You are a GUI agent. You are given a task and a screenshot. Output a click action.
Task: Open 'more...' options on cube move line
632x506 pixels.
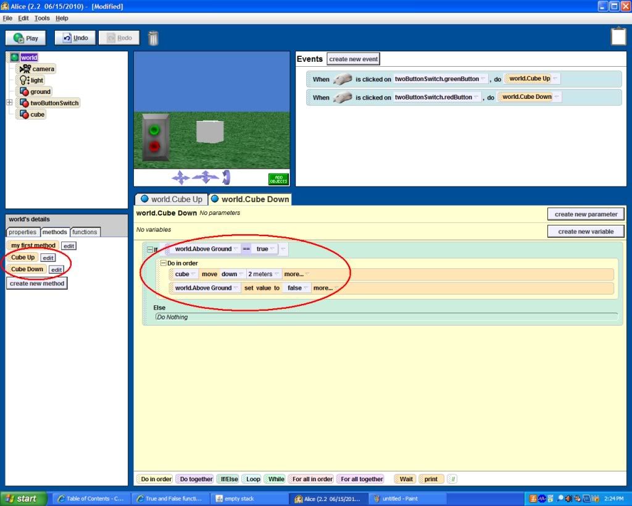coord(296,274)
